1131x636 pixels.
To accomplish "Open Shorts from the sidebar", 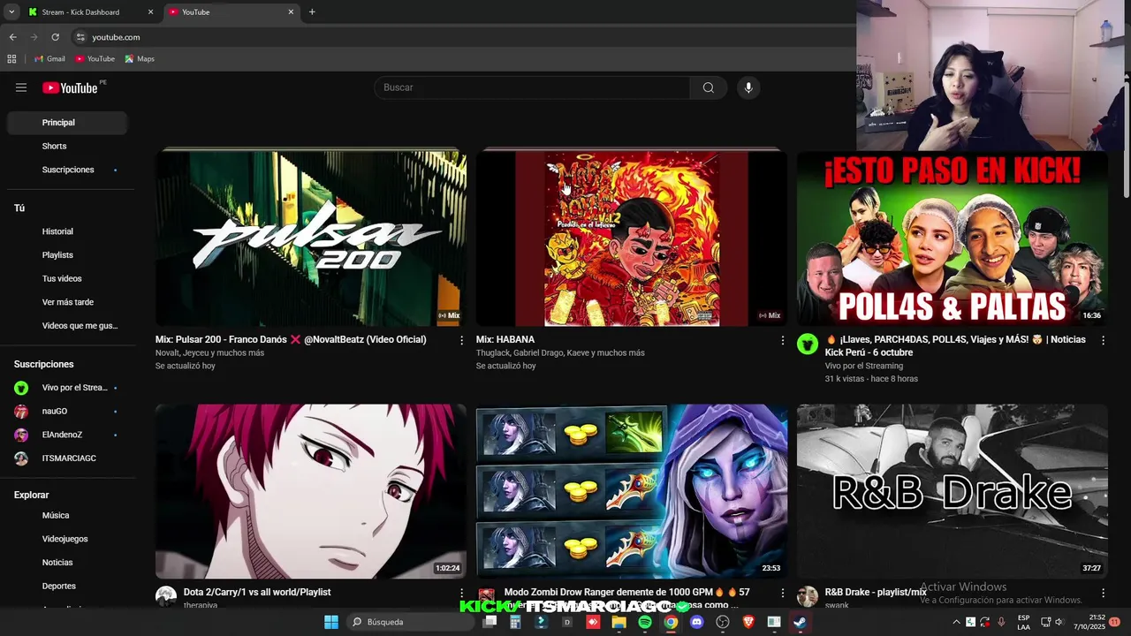I will 67,146.
